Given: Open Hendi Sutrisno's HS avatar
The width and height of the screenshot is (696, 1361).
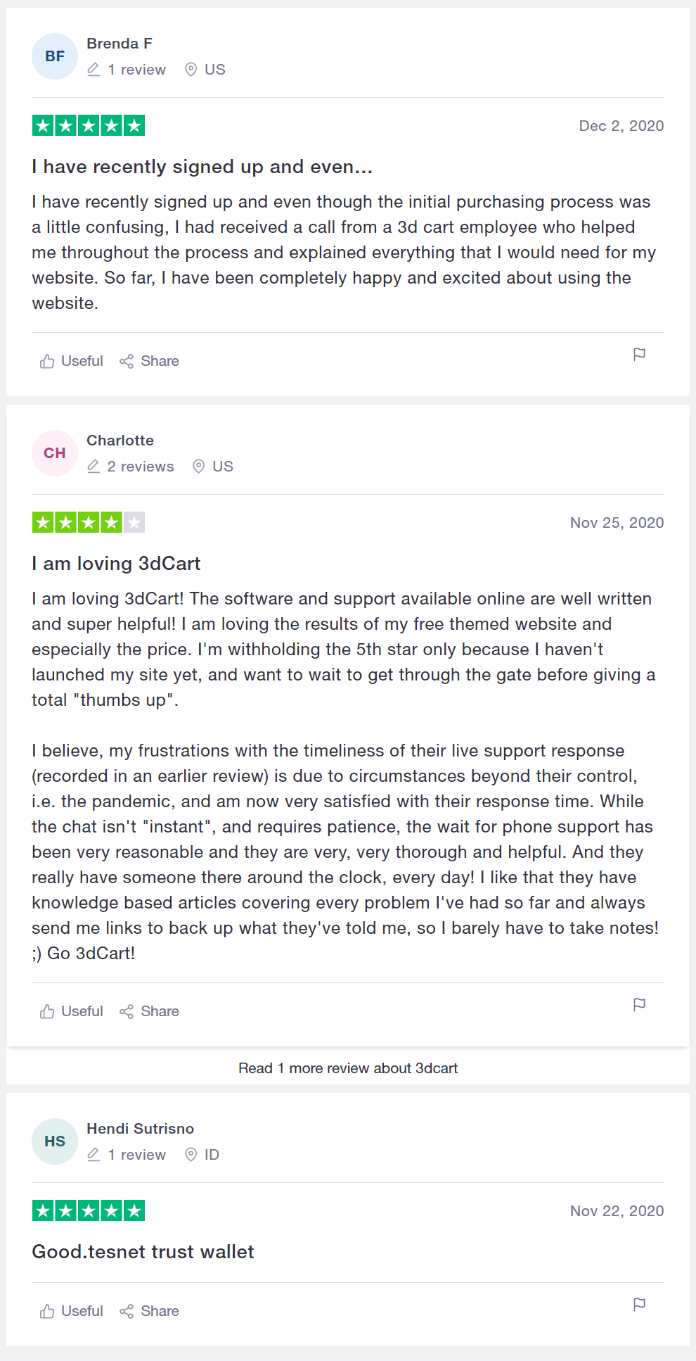Looking at the screenshot, I should [55, 1141].
